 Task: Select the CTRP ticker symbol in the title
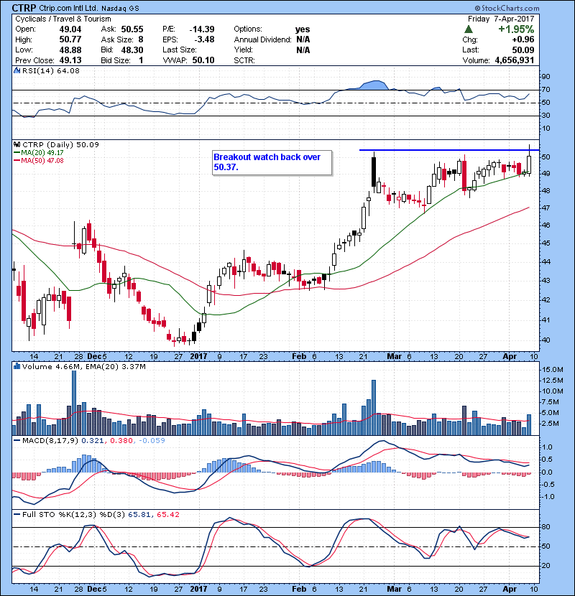pos(24,8)
